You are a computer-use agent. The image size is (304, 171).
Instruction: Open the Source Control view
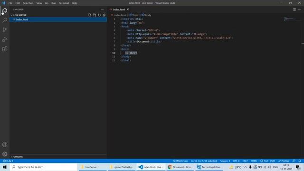(5, 29)
